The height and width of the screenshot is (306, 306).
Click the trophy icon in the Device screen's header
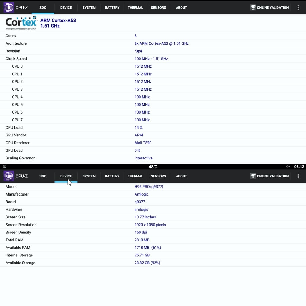point(253,176)
